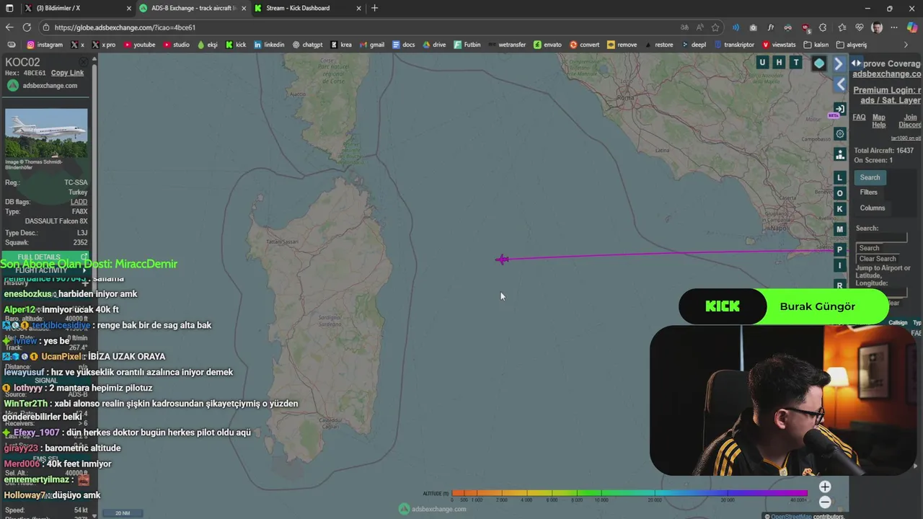Screen dimensions: 923x519
Task: Toggle the H map button
Action: pyautogui.click(x=779, y=63)
